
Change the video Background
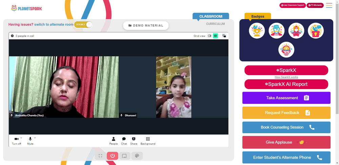148,141
